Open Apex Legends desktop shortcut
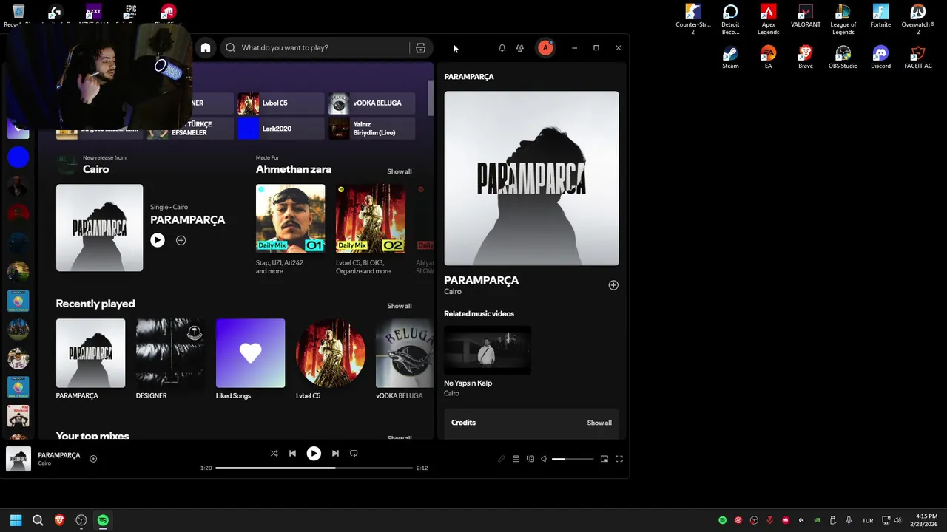 pos(768,20)
